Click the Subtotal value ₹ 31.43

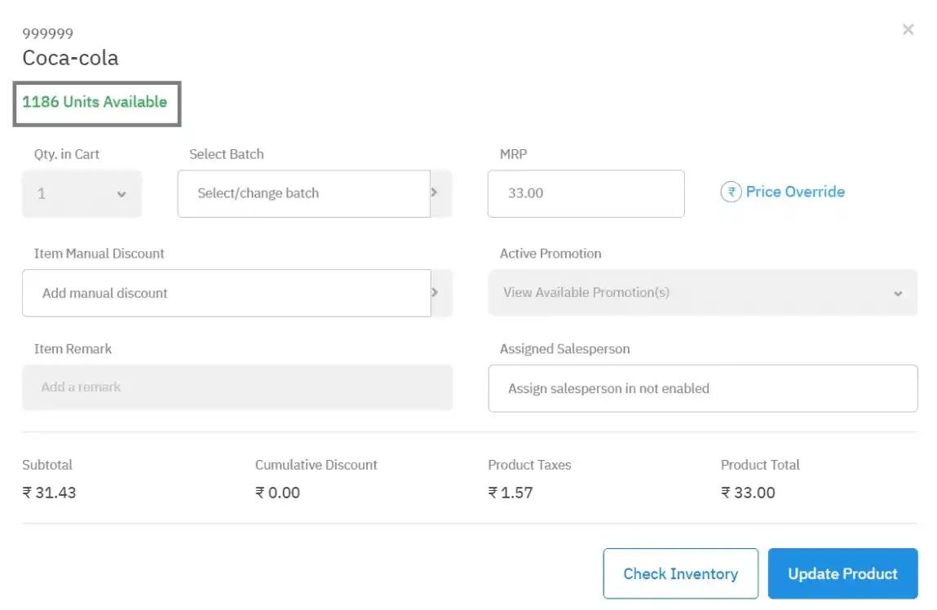pyautogui.click(x=49, y=493)
